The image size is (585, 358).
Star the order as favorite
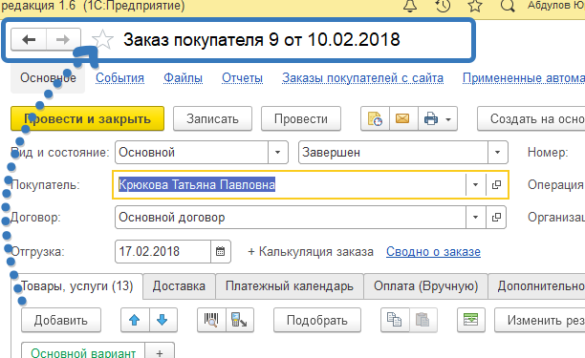(102, 39)
